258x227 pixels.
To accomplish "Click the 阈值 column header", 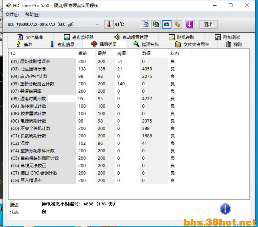I will pos(127,53).
